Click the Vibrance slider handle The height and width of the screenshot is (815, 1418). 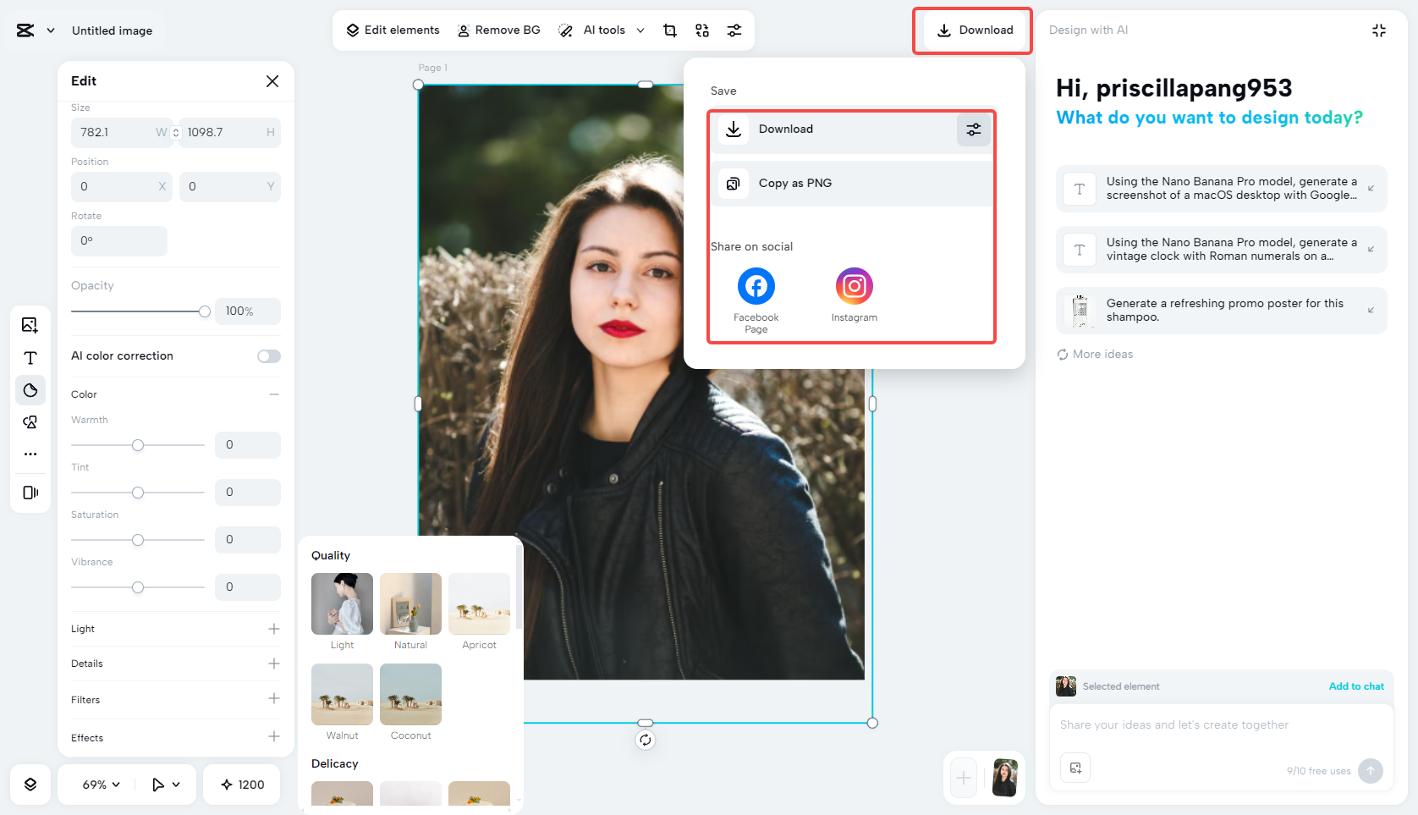[138, 587]
